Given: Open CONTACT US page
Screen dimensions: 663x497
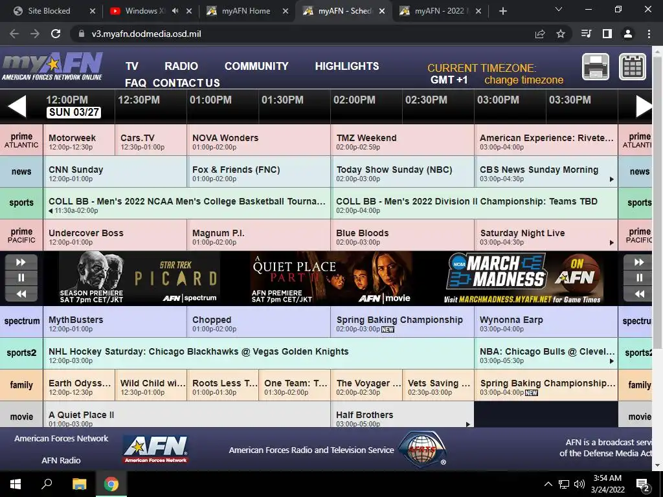Looking at the screenshot, I should click(x=186, y=83).
